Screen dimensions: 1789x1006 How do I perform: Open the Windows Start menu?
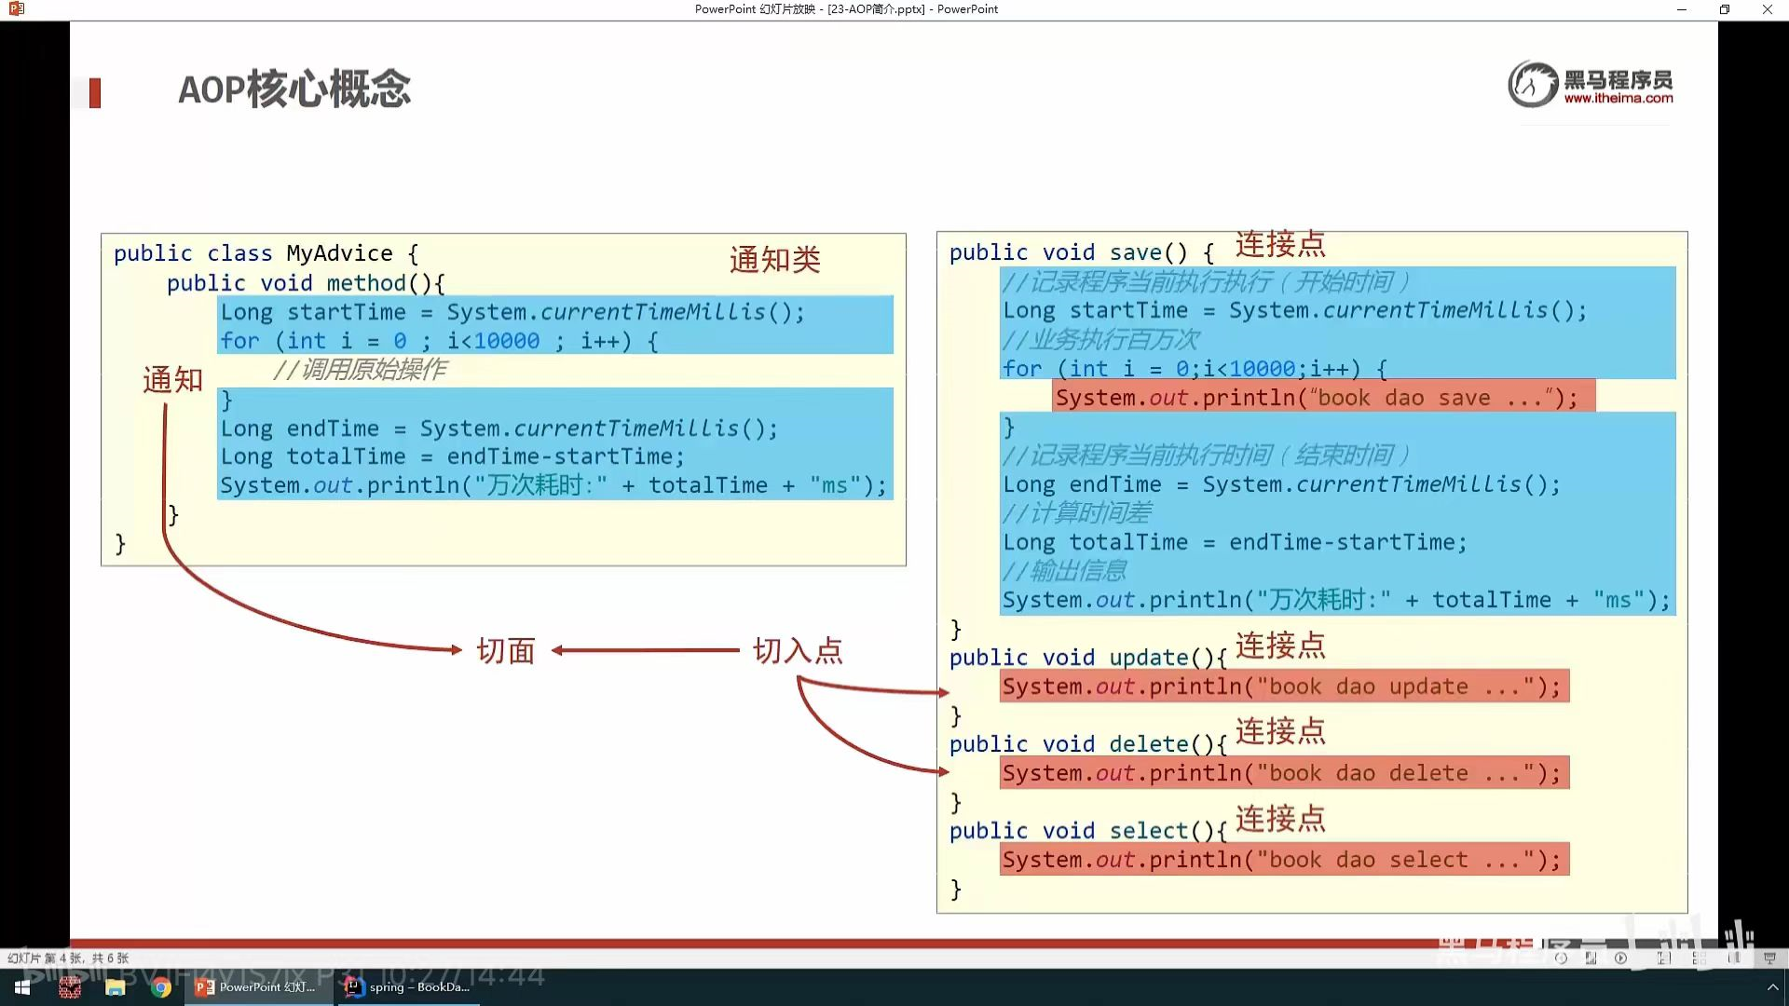22,987
